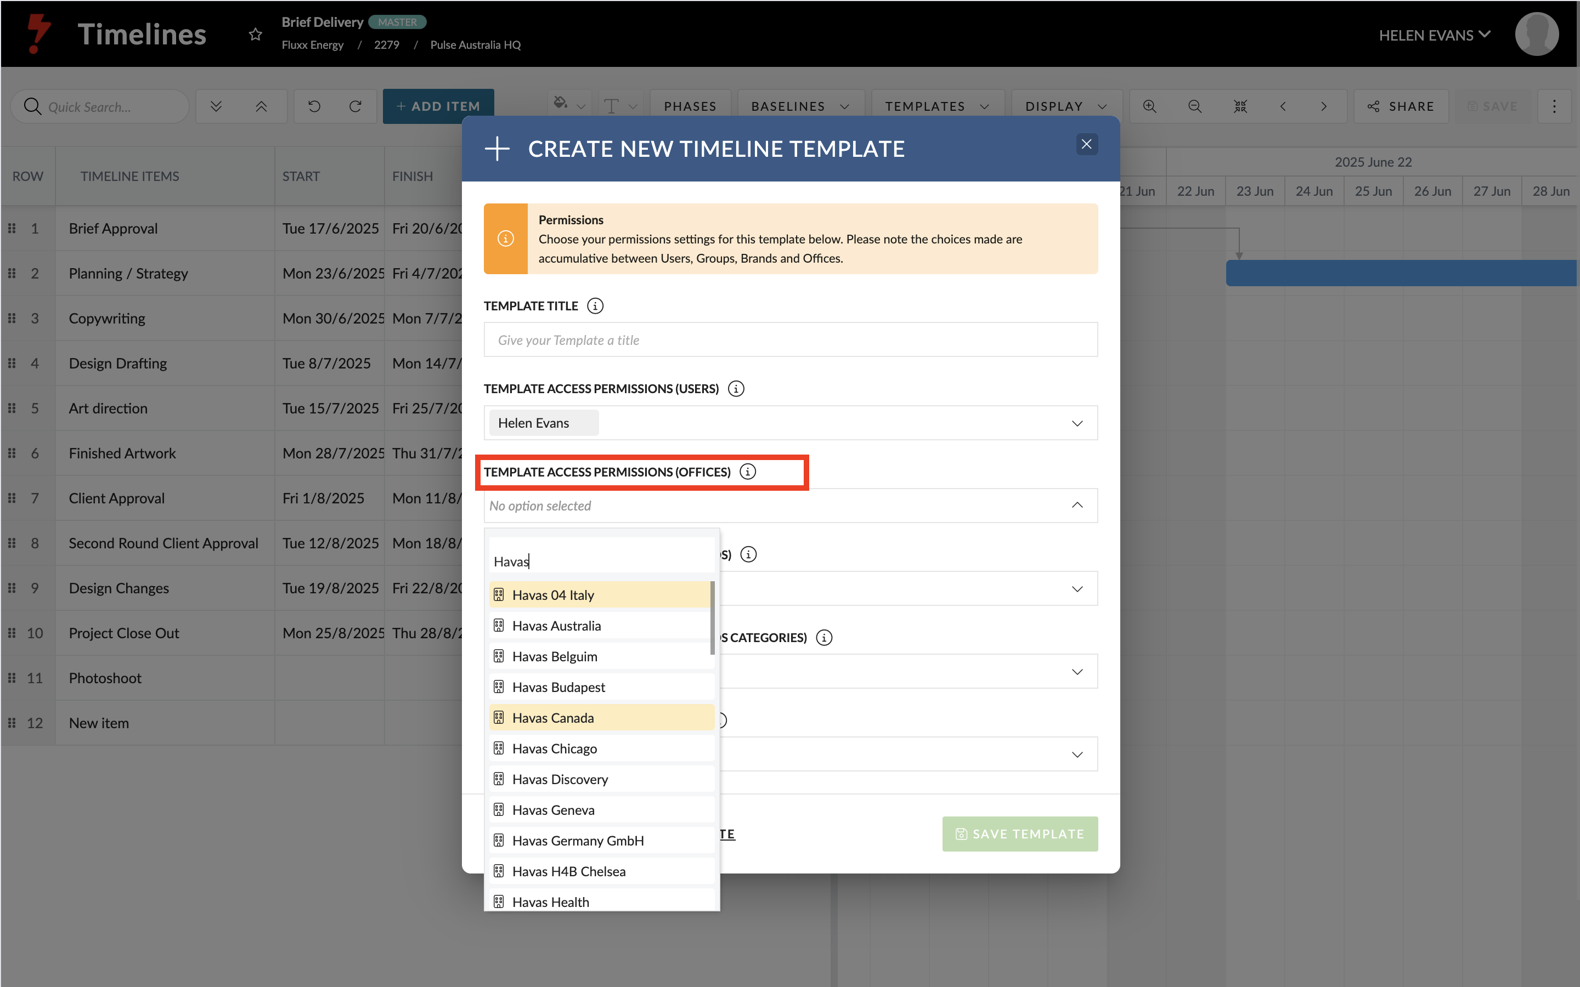This screenshot has height=987, width=1580.
Task: Select Havas Germany GmbH option
Action: pyautogui.click(x=601, y=840)
